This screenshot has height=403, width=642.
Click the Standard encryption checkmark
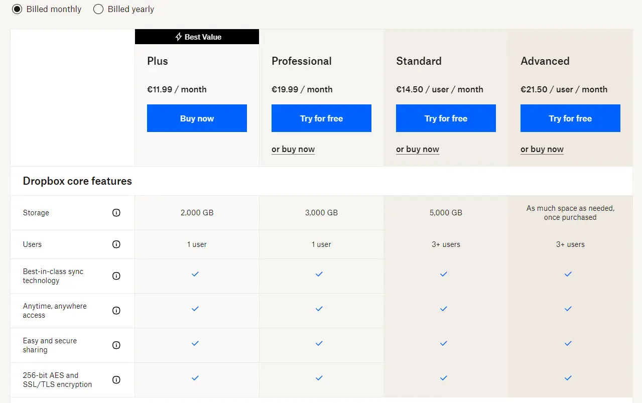pyautogui.click(x=444, y=378)
